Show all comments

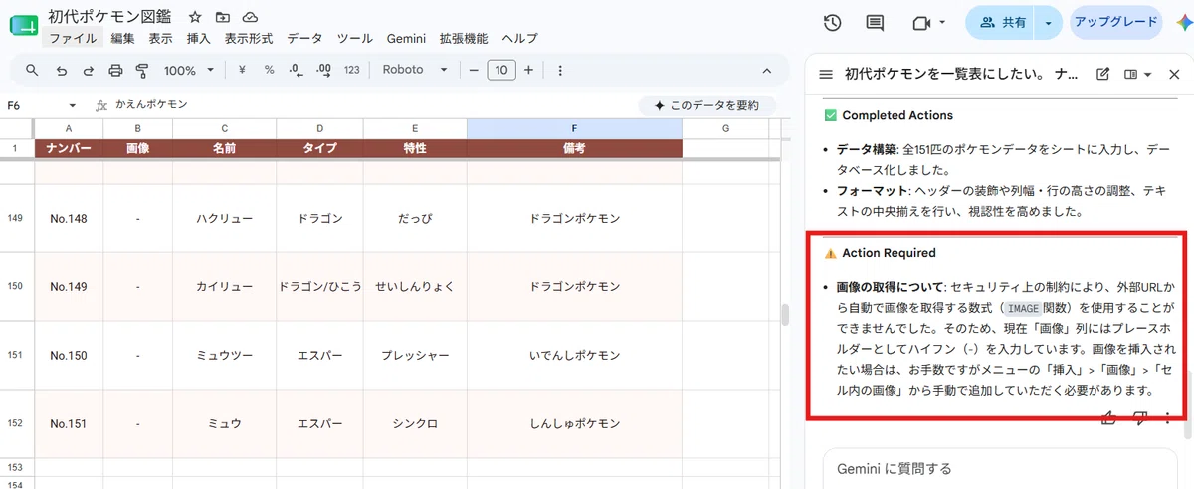[876, 22]
